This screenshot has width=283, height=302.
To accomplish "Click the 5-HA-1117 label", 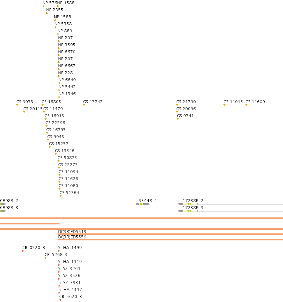I will point(70,290).
